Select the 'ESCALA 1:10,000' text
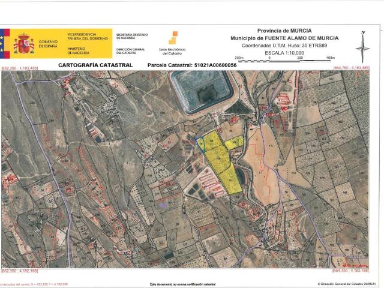Screen dimensions: 384x288 click(x=284, y=53)
